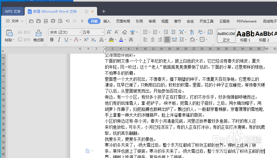The image size is (277, 158).
Task: Click the Paste icon
Action: coord(9,33)
